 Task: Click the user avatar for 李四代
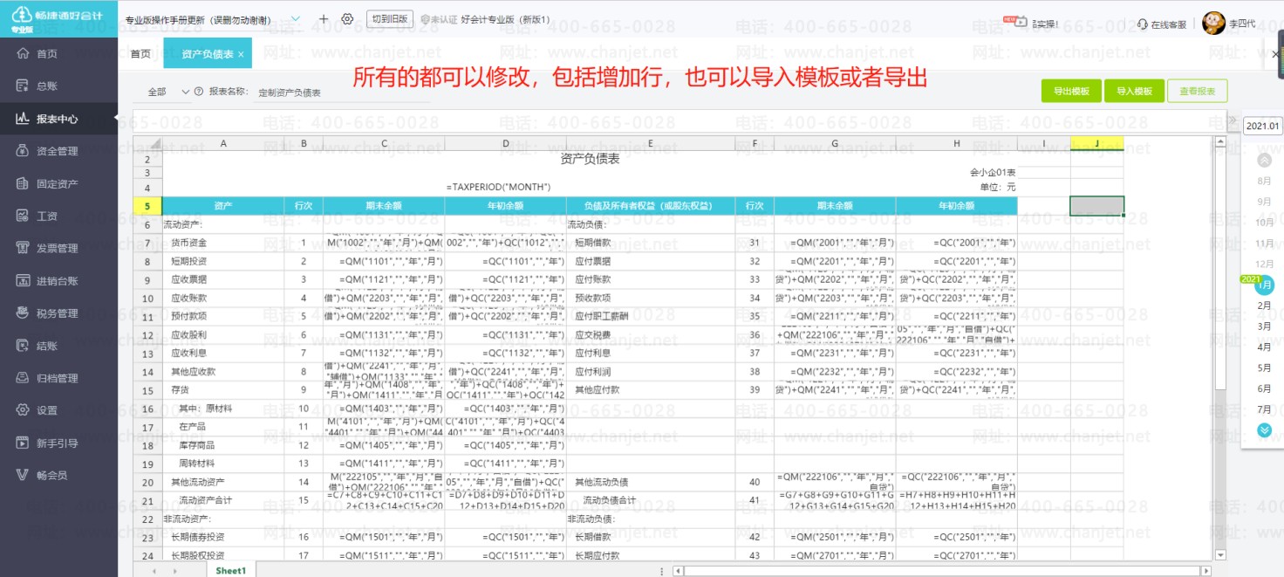[1213, 24]
